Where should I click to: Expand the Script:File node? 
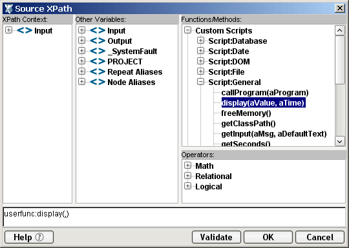tap(200, 72)
